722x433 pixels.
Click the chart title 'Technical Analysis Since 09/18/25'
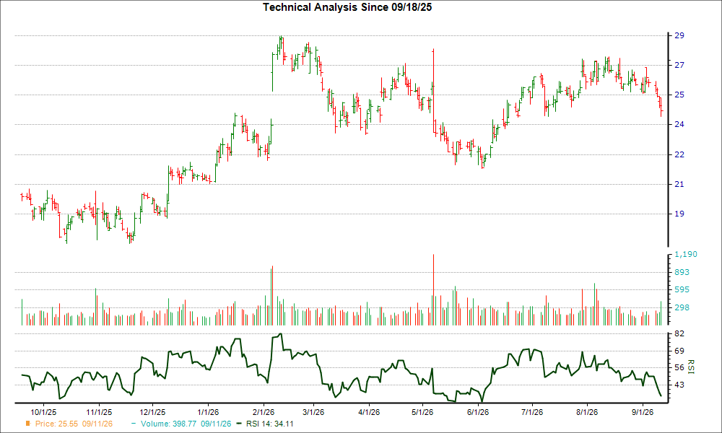[x=347, y=7]
